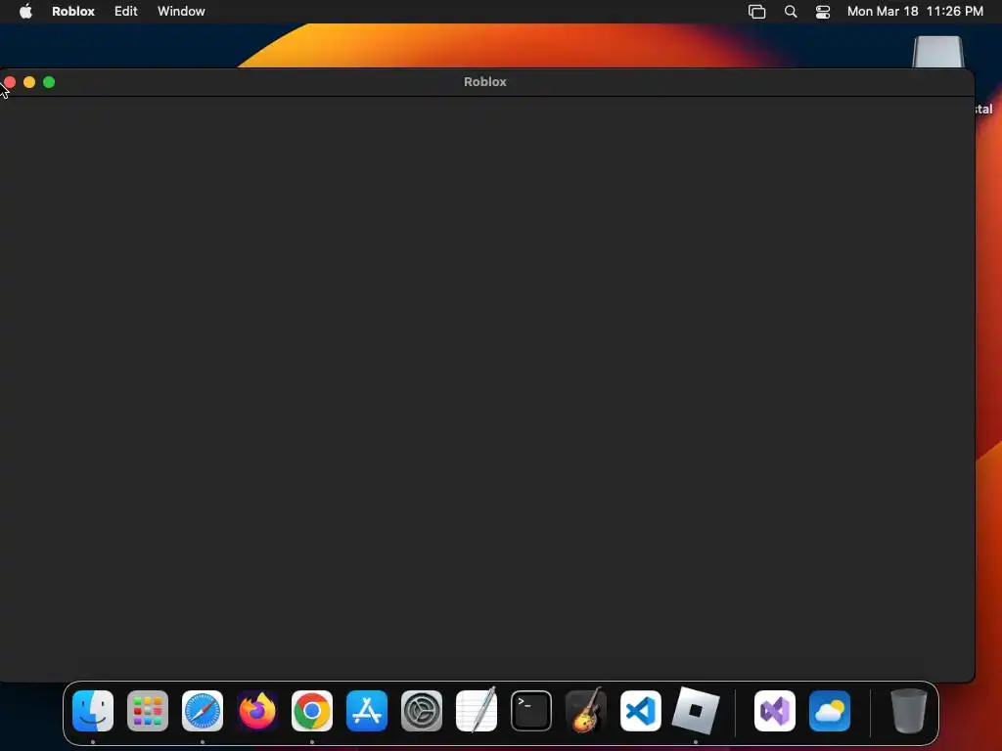Open Google Chrome from the Dock

point(312,711)
